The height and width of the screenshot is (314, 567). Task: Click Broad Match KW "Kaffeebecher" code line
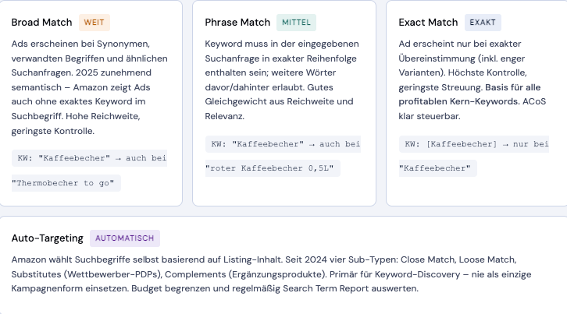click(x=89, y=158)
